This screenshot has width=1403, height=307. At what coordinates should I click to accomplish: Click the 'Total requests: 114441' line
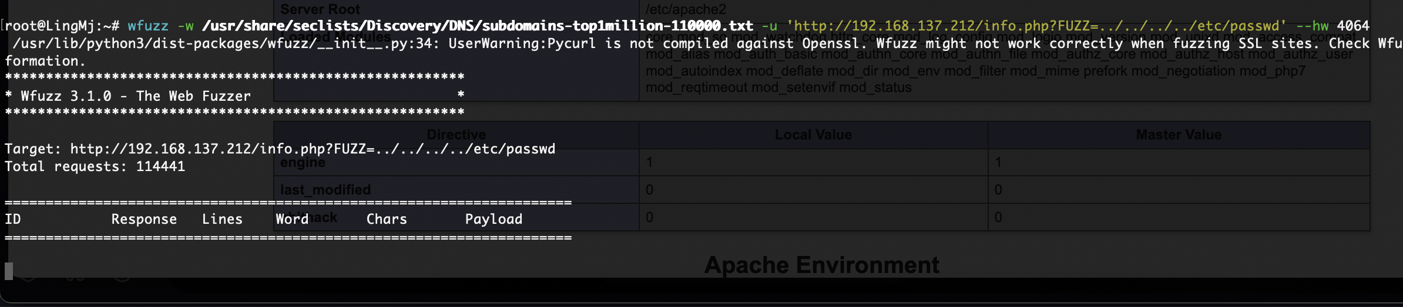tap(95, 166)
